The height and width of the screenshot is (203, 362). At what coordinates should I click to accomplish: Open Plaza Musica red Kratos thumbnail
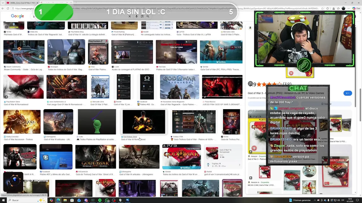(222, 87)
